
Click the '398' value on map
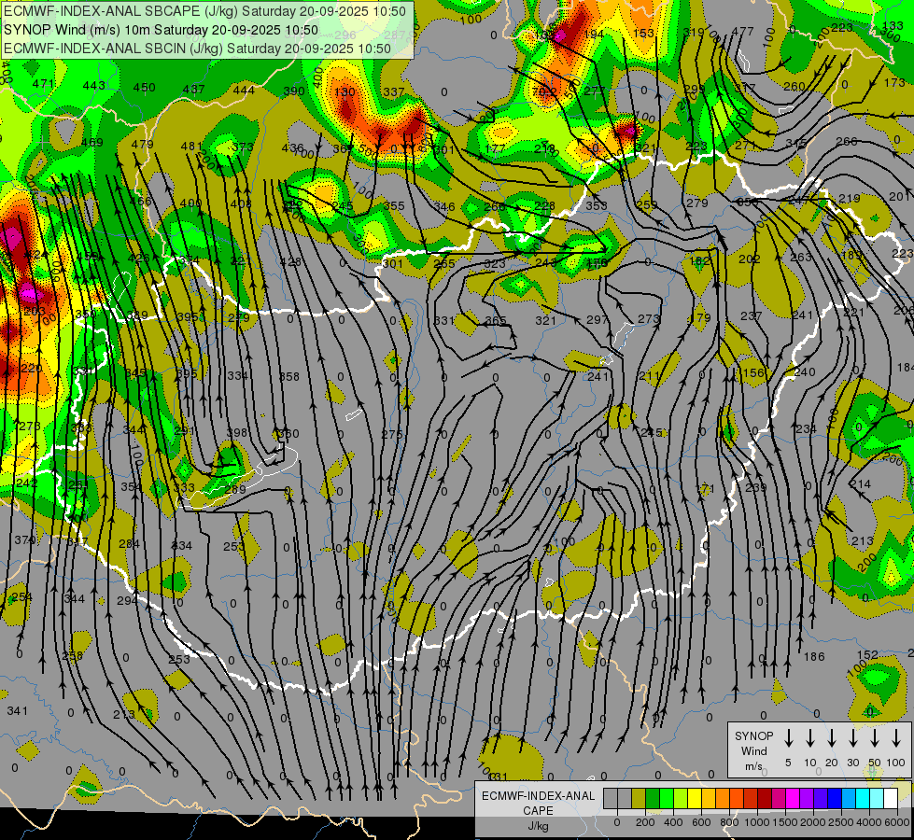click(x=236, y=432)
